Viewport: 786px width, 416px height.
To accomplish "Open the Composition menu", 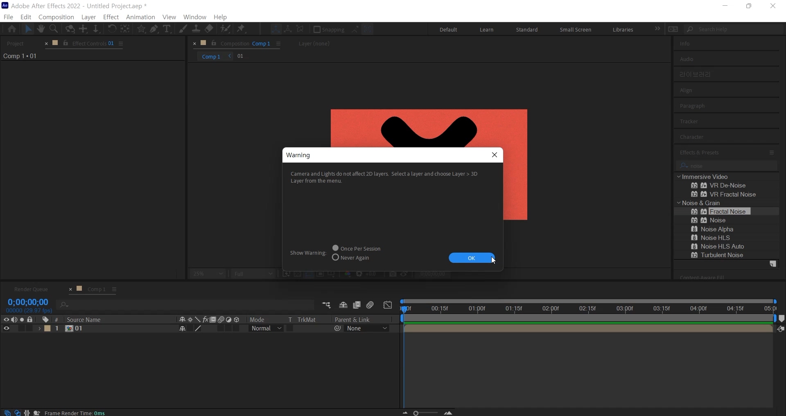I will point(56,17).
